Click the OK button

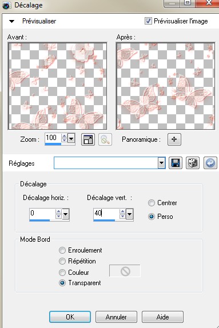coord(70,317)
